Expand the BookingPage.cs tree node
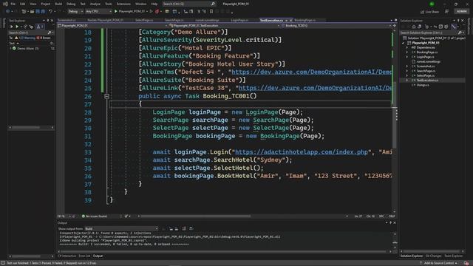Image resolution: width=473 pixels, height=266 pixels. click(407, 52)
